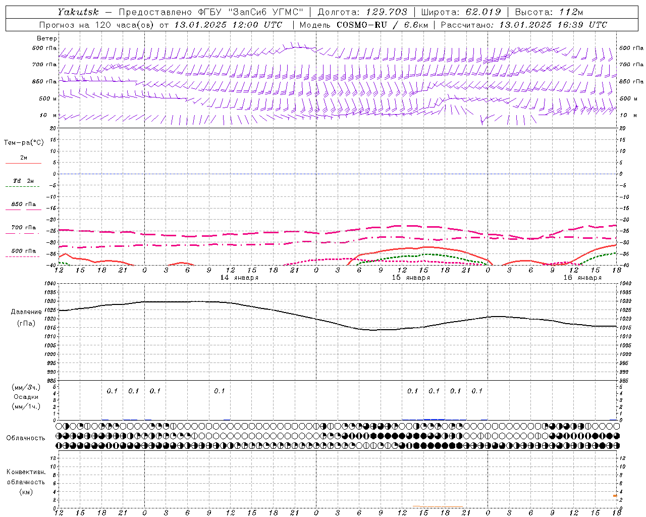Select the provider text ФГБУ "ЗапСиб УГМС"

[251, 12]
